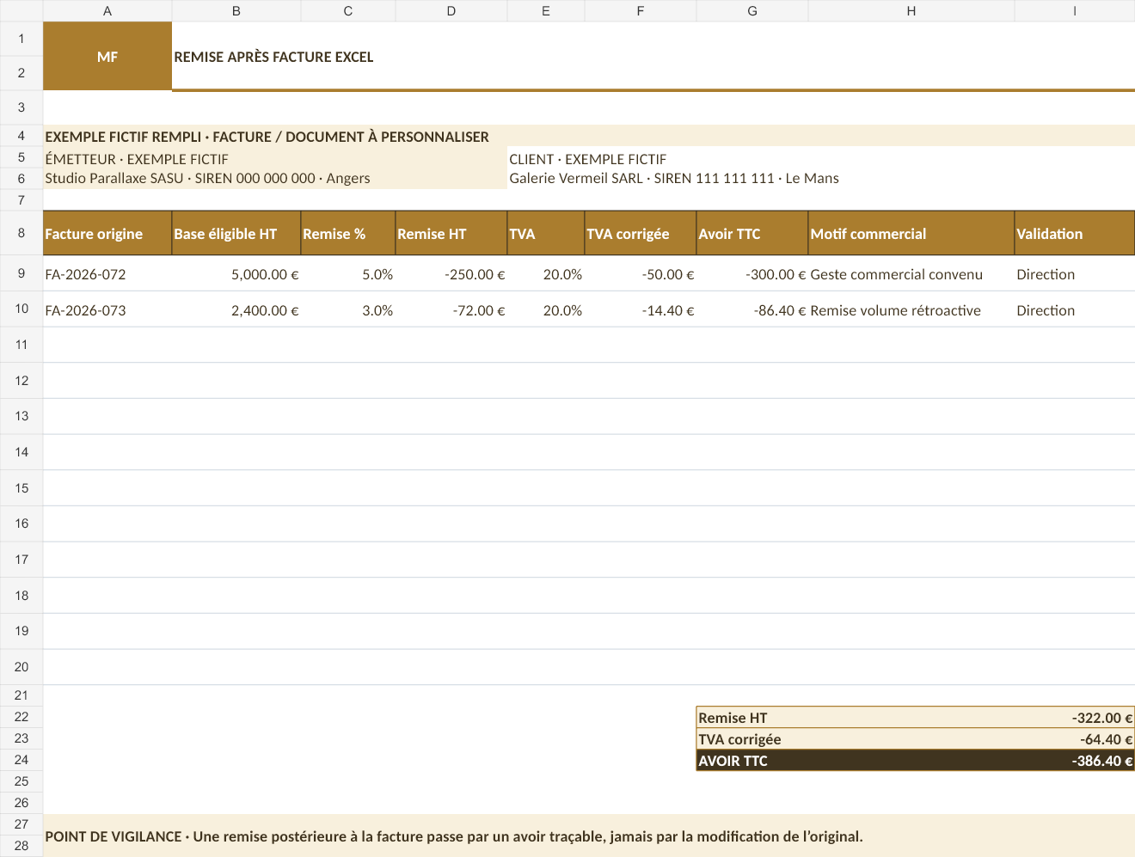This screenshot has height=857, width=1135.
Task: Click CLIENT · EXEMPLE FICTIF cell
Action: coord(821,158)
